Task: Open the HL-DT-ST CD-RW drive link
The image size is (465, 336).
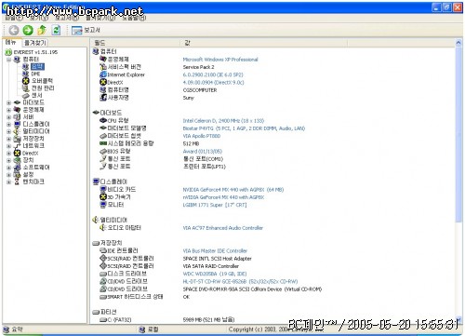Action: click(240, 282)
